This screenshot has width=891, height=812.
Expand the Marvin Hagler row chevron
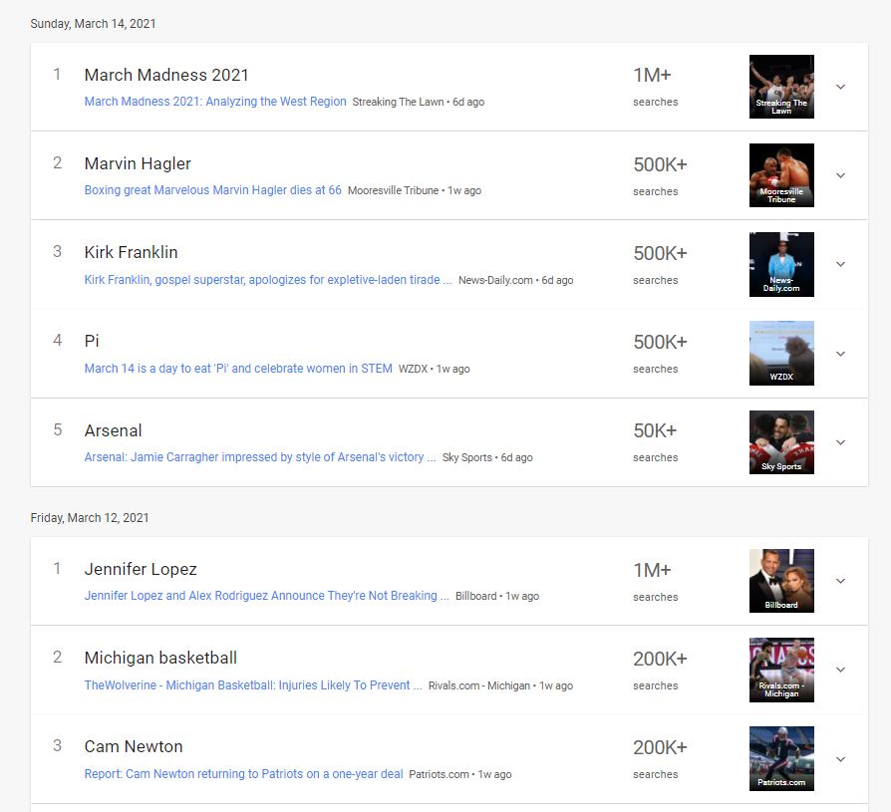[x=840, y=175]
